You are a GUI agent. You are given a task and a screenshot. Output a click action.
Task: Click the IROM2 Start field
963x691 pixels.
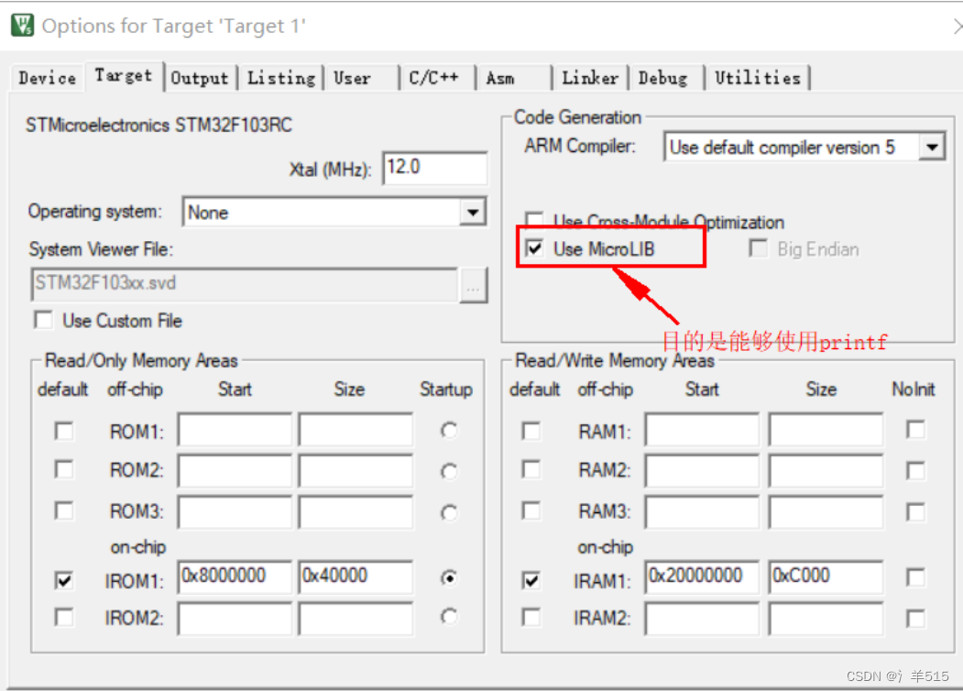[x=235, y=618]
